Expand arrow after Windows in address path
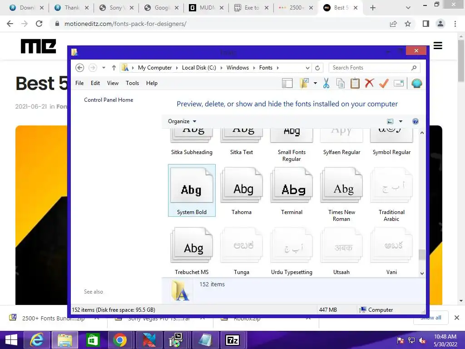Viewport: 465px width, 349px height. point(254,68)
